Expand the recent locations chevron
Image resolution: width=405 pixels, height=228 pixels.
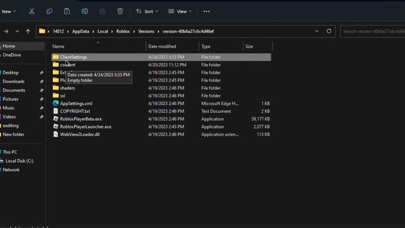pos(17,32)
